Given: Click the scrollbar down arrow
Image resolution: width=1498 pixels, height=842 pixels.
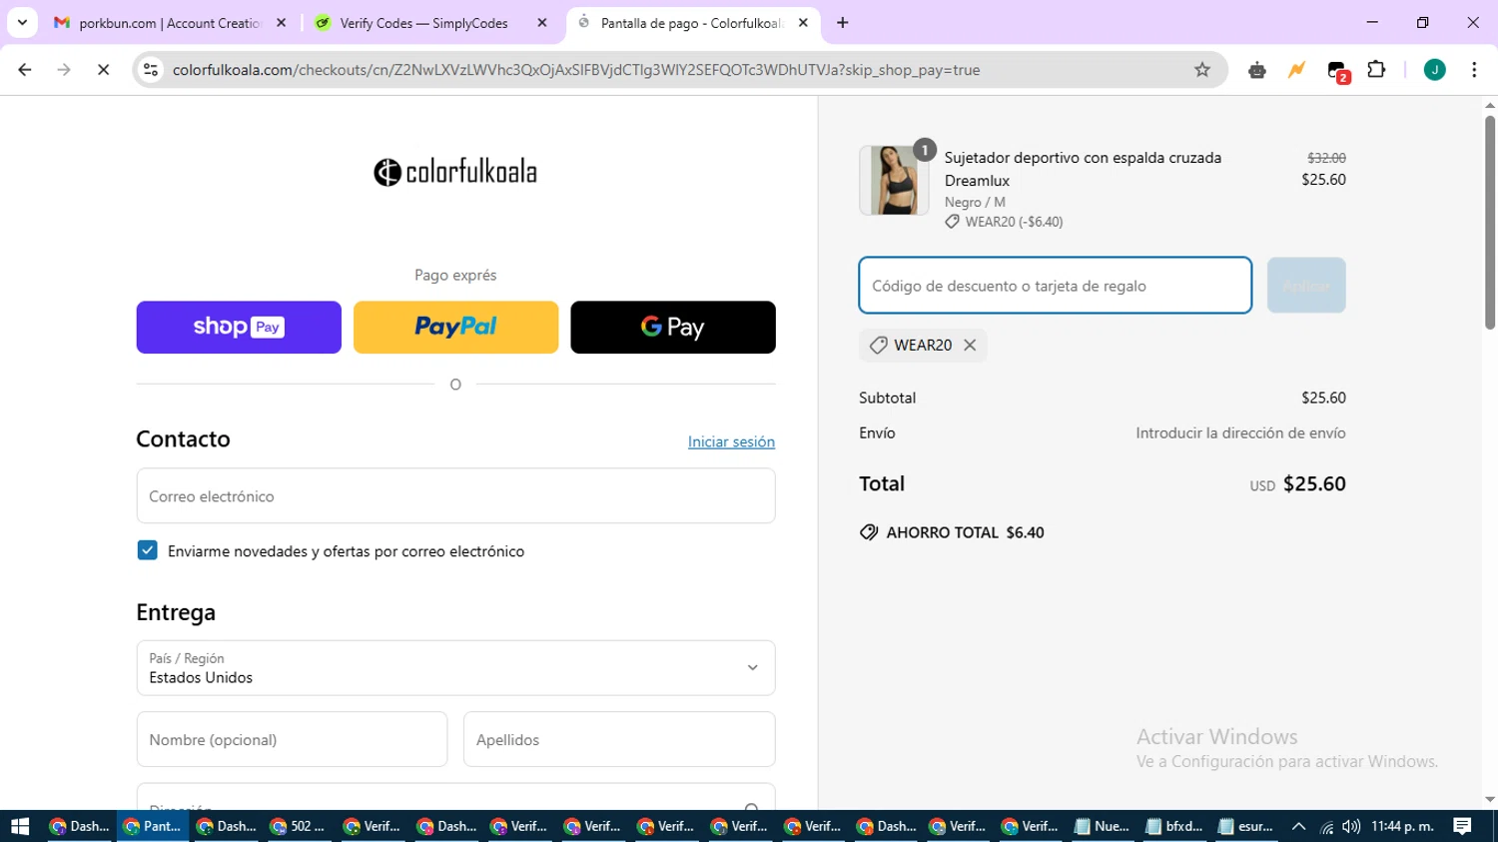Looking at the screenshot, I should pyautogui.click(x=1490, y=799).
